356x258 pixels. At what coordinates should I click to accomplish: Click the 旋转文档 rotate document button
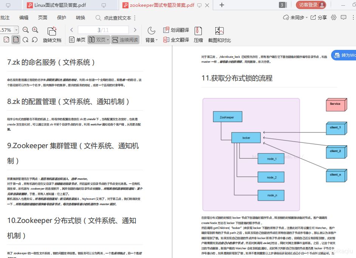(52, 34)
